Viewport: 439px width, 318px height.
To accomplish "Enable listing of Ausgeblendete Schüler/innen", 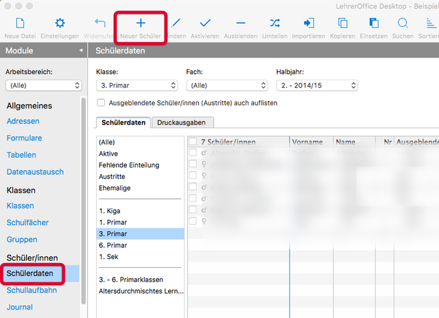I will [x=102, y=103].
